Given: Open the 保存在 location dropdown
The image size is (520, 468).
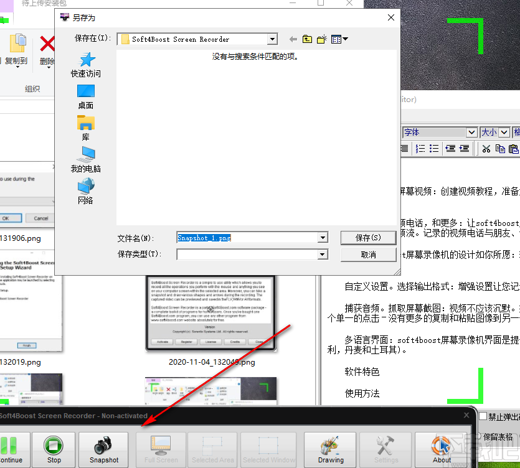Looking at the screenshot, I should pyautogui.click(x=272, y=39).
